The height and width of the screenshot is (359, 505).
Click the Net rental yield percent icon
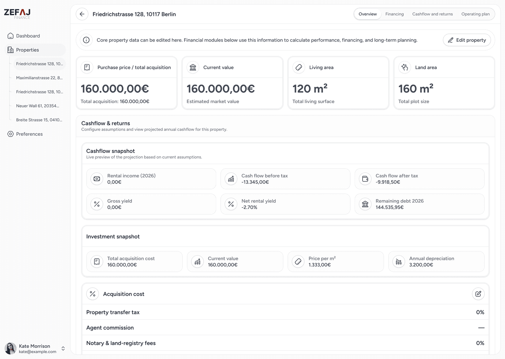point(231,204)
